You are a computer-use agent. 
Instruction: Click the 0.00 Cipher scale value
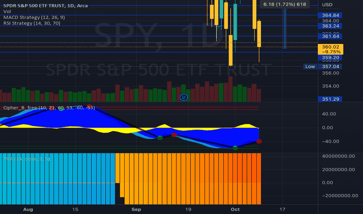[x=327, y=128]
